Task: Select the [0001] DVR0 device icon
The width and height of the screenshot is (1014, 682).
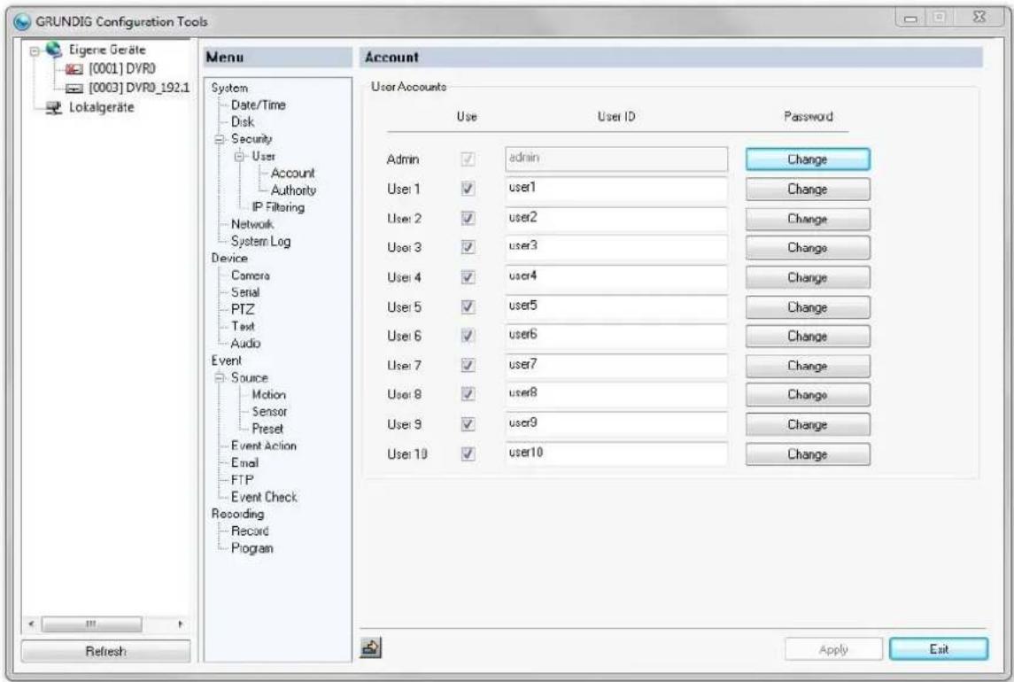Action: click(74, 69)
